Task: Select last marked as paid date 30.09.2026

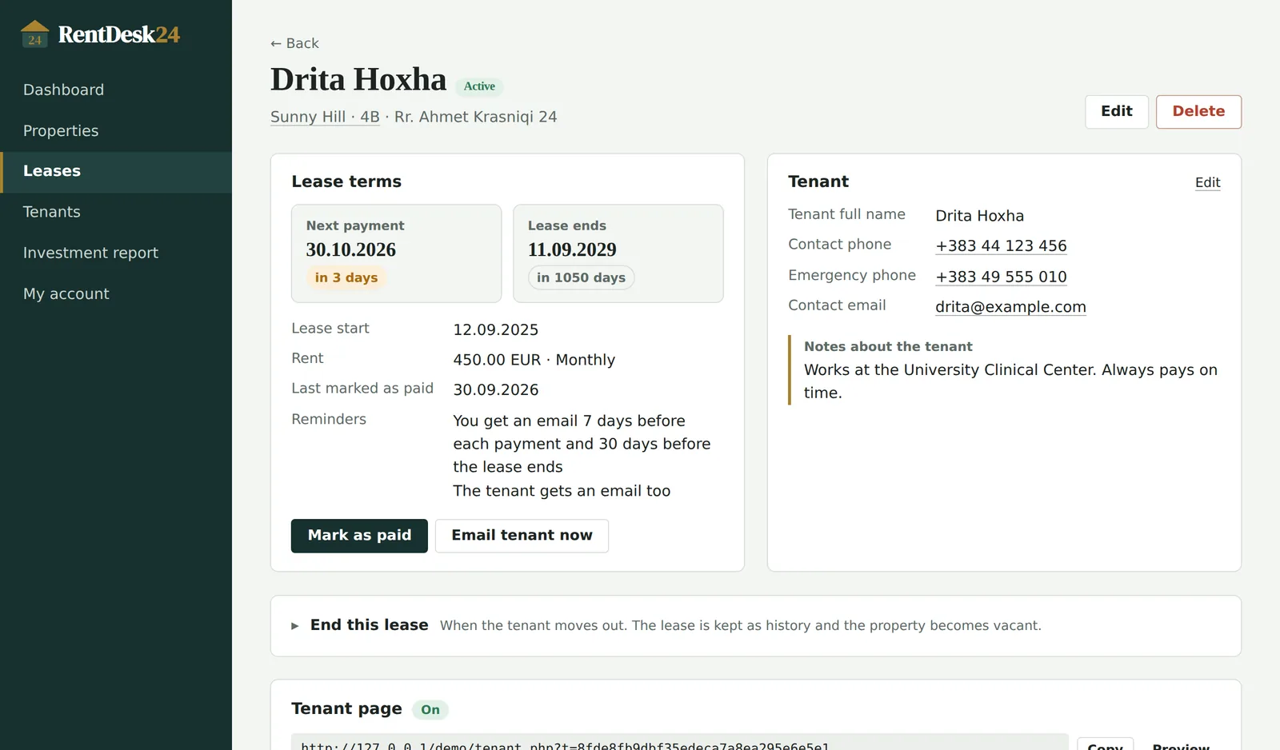Action: point(495,389)
